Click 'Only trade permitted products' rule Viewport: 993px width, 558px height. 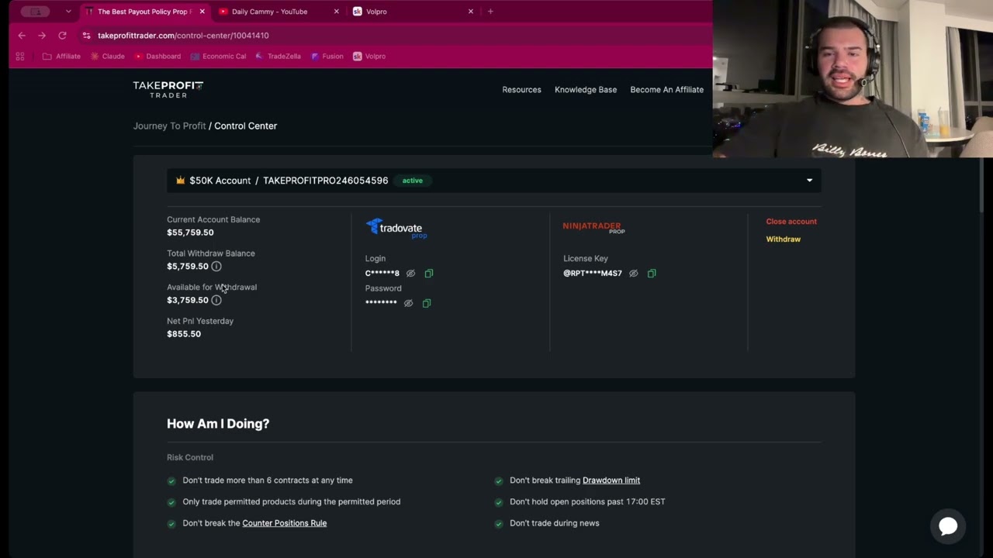click(x=292, y=501)
